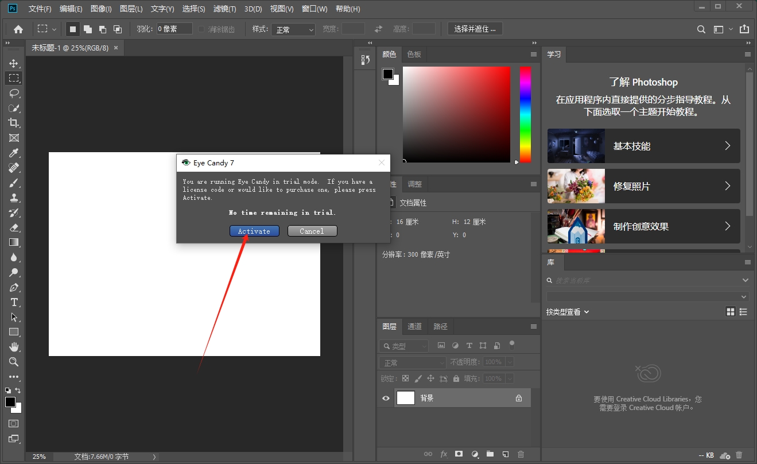The width and height of the screenshot is (757, 464).
Task: Switch to the 色板 tab
Action: 414,54
